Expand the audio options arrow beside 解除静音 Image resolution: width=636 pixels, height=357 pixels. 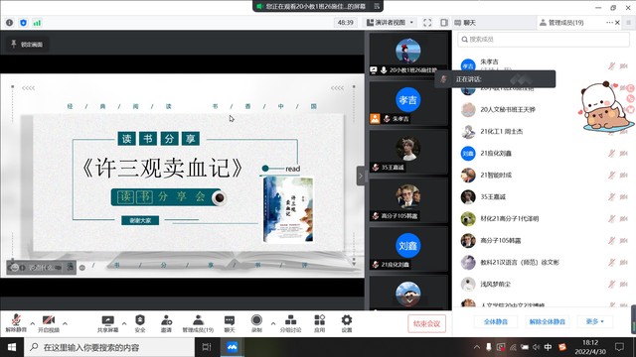pos(33,323)
